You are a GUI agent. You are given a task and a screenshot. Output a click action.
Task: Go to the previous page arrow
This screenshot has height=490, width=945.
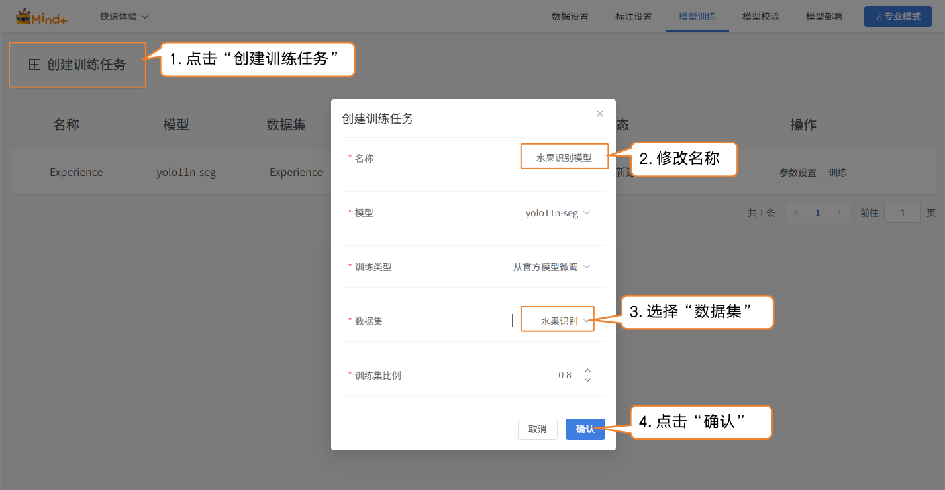(x=796, y=213)
